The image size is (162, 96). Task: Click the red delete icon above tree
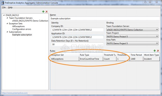[x=47, y=12]
